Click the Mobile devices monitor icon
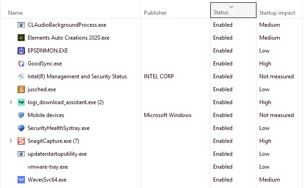Screen dimensions: 304x188 [x=21, y=115]
